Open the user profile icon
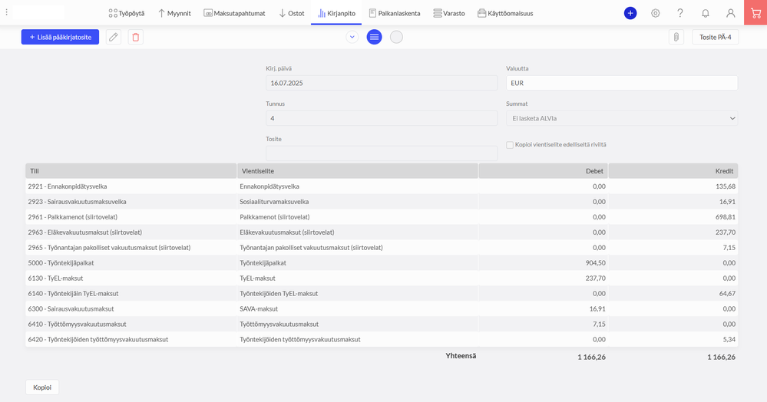Viewport: 767px width, 402px height. [730, 13]
